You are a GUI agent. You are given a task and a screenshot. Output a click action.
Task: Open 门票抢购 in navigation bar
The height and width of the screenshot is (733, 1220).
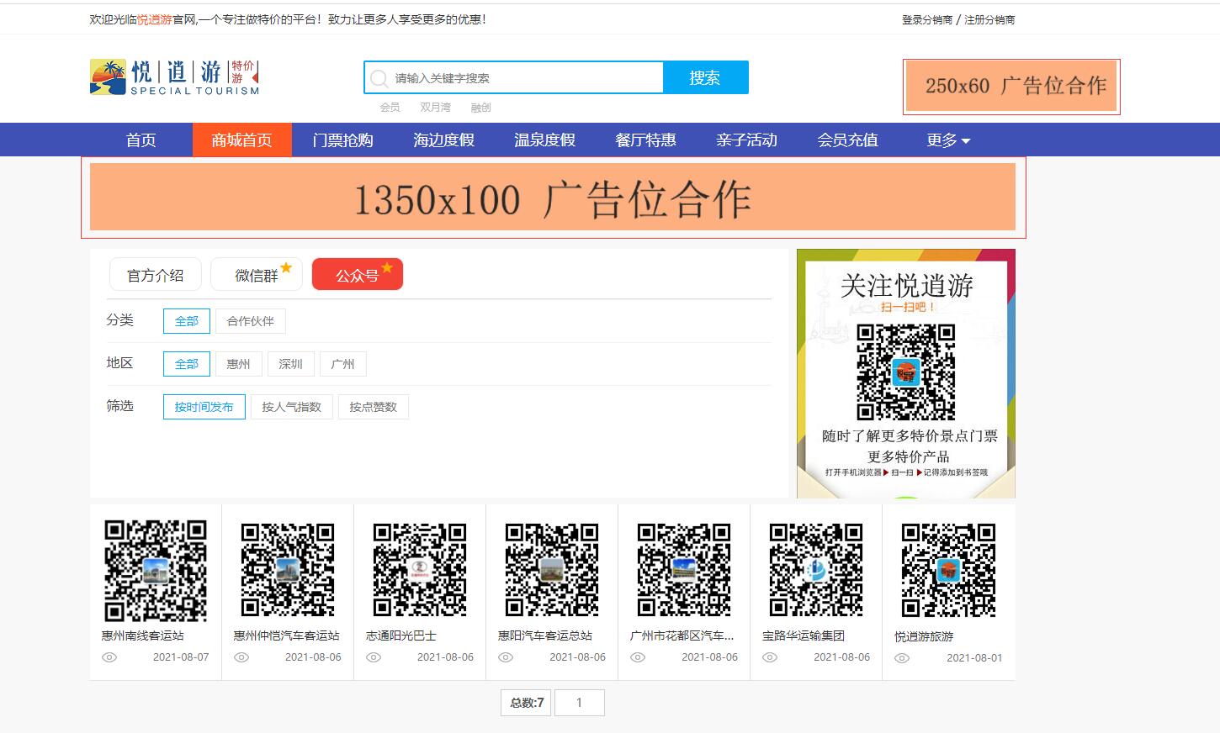[342, 140]
